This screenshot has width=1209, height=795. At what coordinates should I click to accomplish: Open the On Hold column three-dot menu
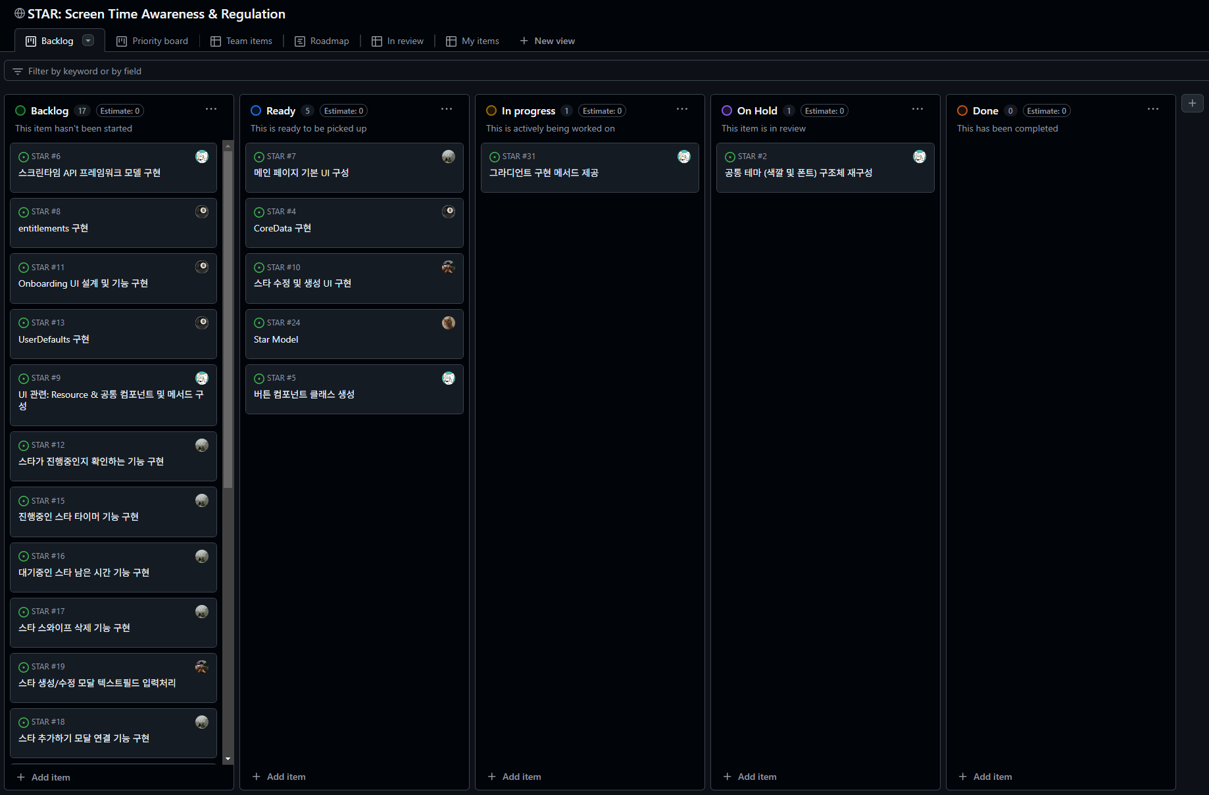coord(918,109)
